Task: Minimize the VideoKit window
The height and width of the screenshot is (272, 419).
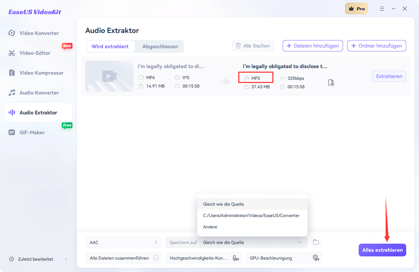Action: click(393, 9)
